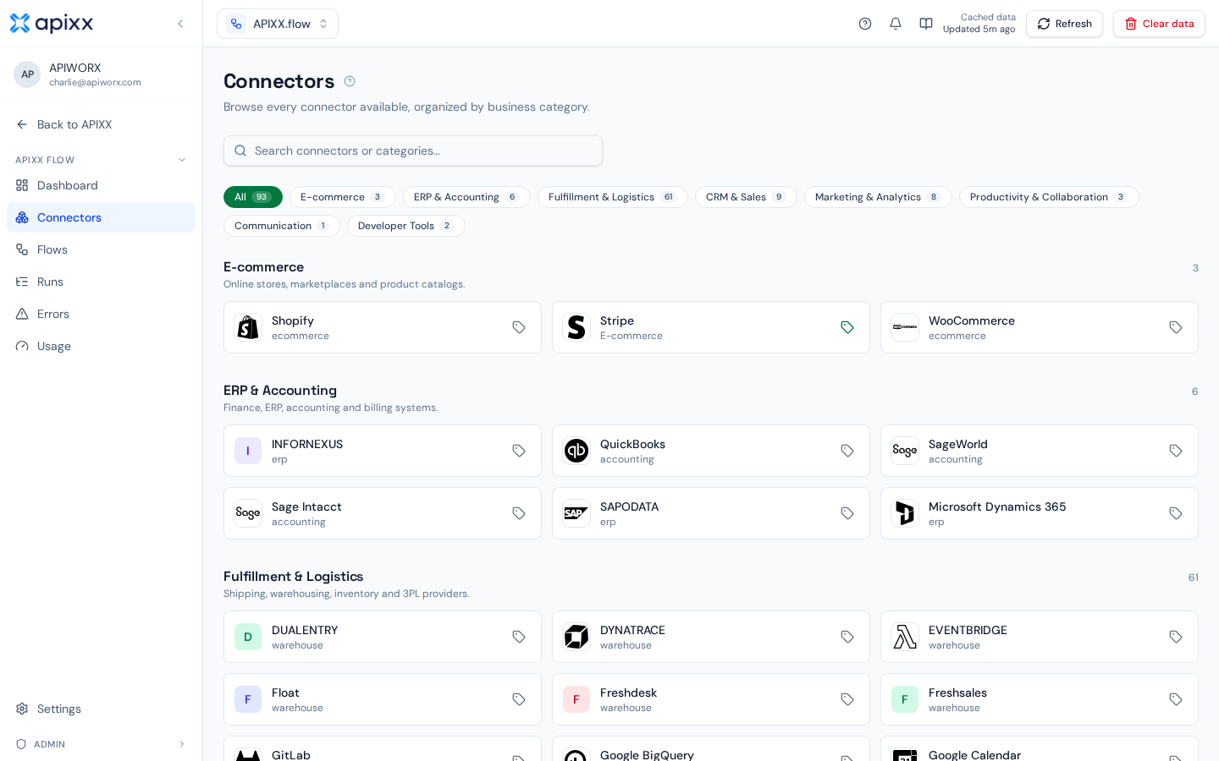Select the All filter chip
This screenshot has width=1219, height=761.
253,197
